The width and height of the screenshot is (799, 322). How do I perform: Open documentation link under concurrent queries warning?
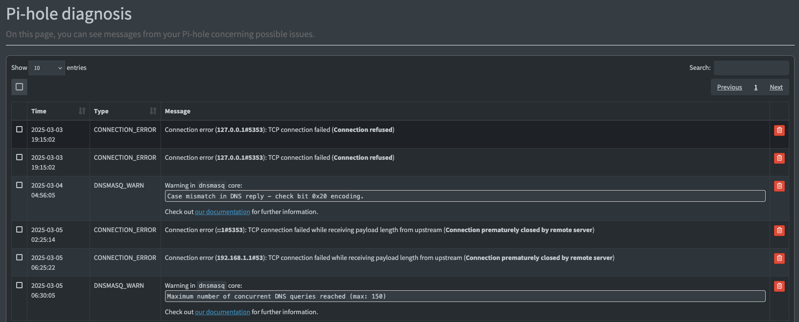tap(222, 312)
